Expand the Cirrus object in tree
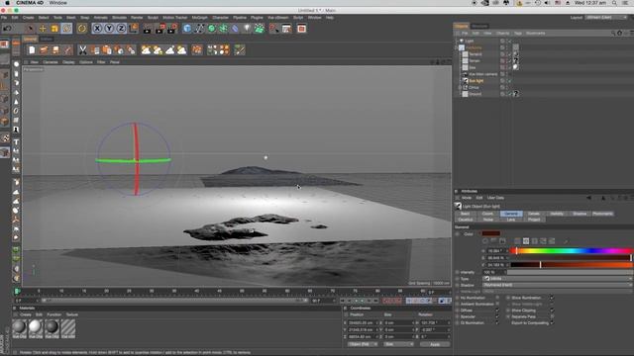This screenshot has height=356, width=634. click(x=460, y=88)
